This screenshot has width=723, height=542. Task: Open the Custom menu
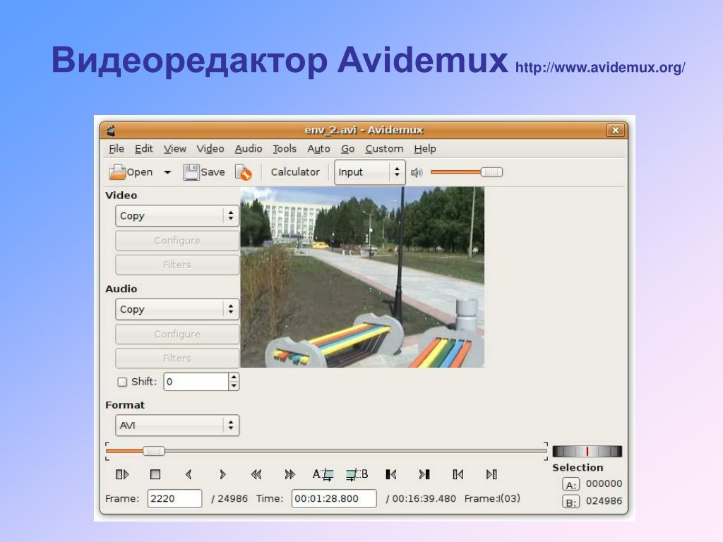(384, 149)
